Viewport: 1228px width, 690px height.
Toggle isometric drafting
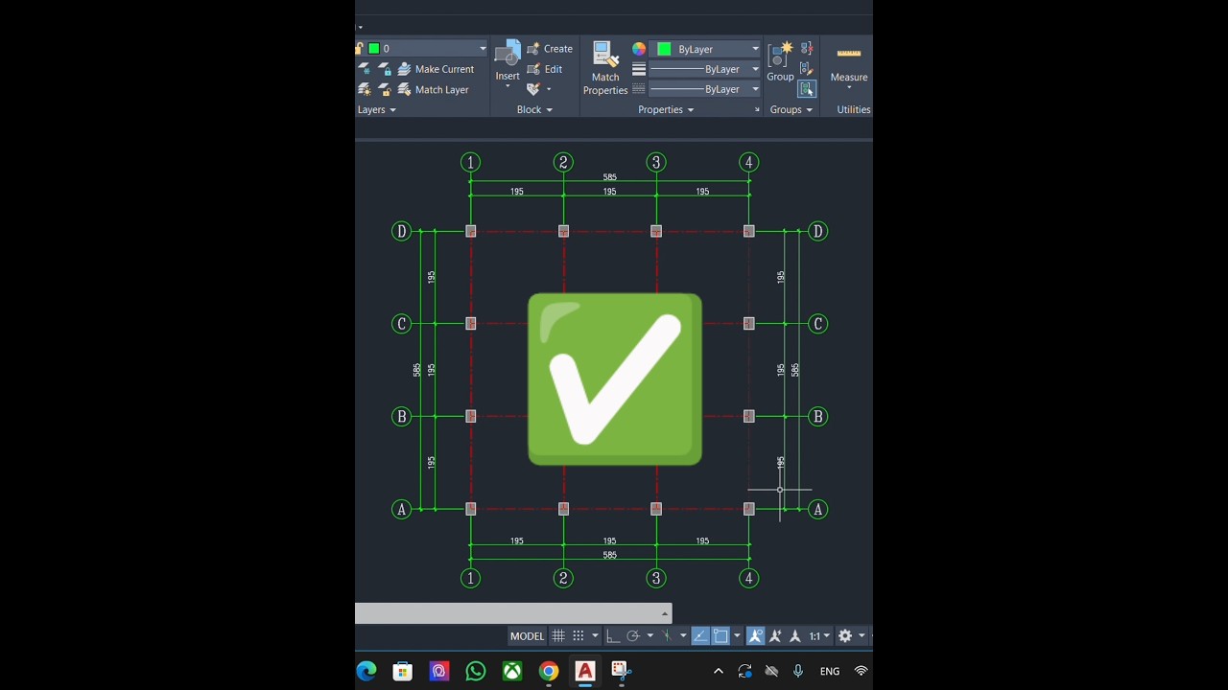[667, 635]
